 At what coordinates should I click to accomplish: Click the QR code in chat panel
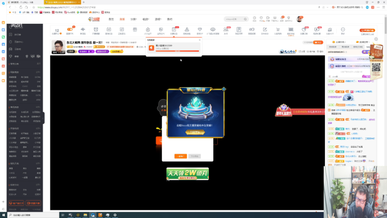click(376, 67)
